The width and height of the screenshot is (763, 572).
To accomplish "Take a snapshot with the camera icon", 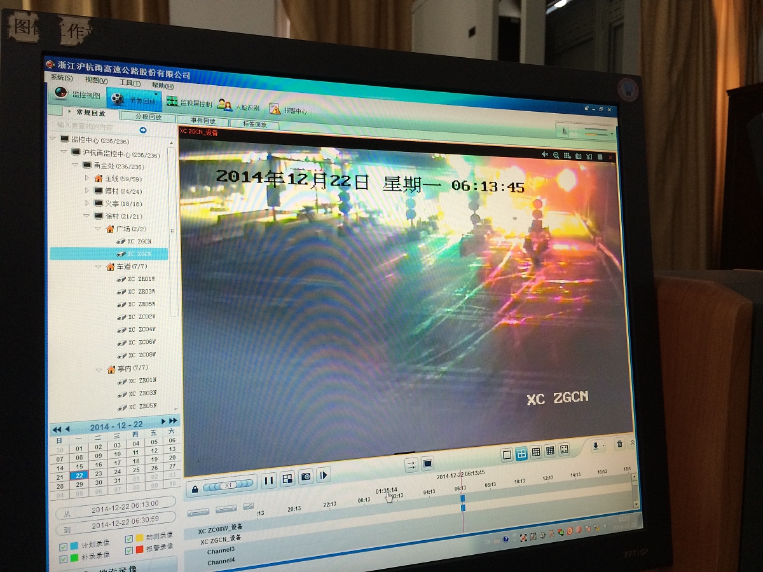I will tap(306, 477).
